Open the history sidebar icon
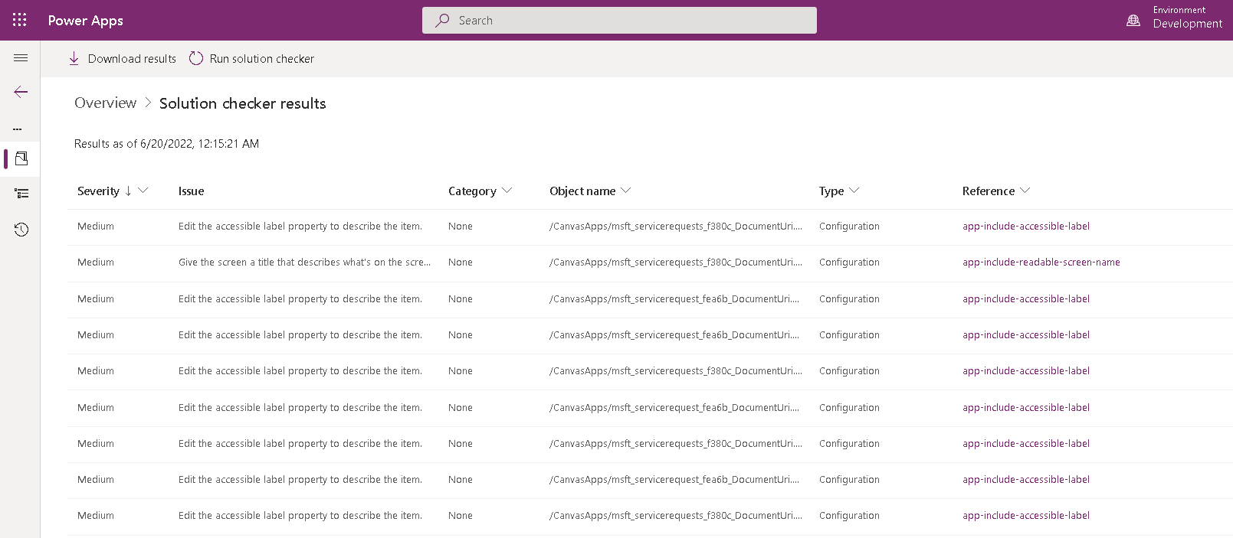 click(x=21, y=230)
